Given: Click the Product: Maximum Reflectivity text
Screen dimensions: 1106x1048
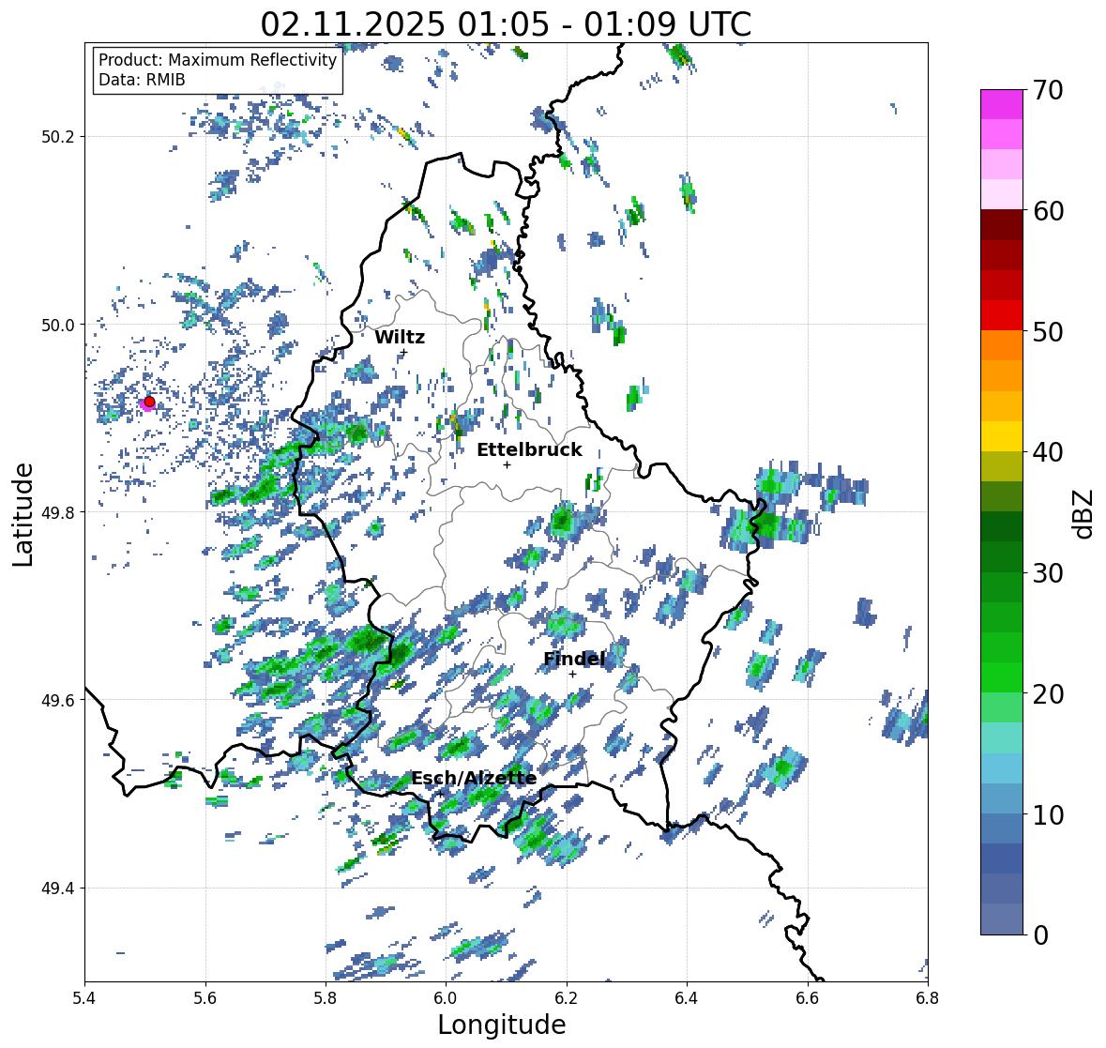Looking at the screenshot, I should click(x=218, y=60).
